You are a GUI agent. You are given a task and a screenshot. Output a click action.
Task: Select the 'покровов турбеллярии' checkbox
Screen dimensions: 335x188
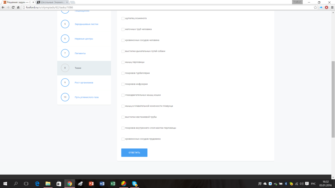click(123, 73)
